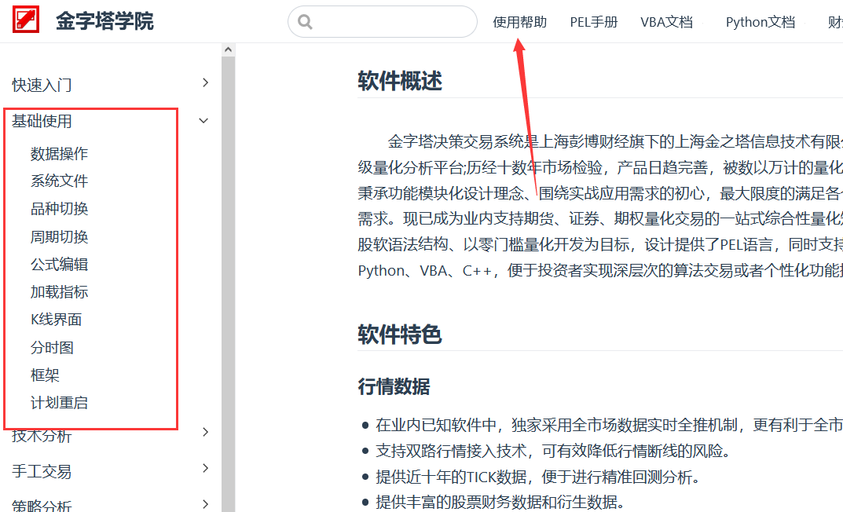Select 手工交易 in the sidebar
Viewport: 843px width, 512px height.
click(42, 472)
